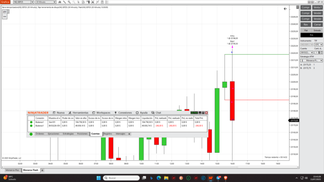Click the third row Compr button
Viewport: 324px width, 182px height.
click(306, 19)
